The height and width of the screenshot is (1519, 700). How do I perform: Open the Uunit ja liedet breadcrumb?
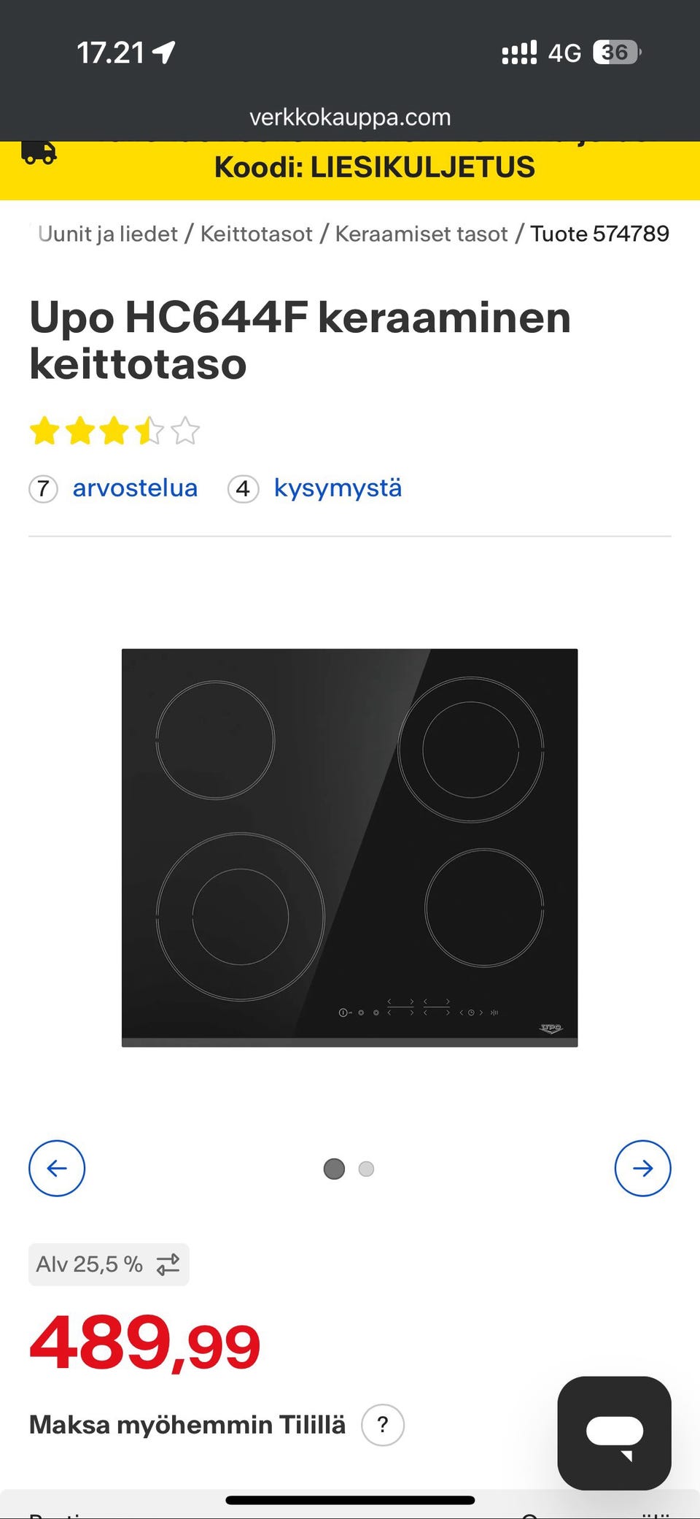pos(107,234)
